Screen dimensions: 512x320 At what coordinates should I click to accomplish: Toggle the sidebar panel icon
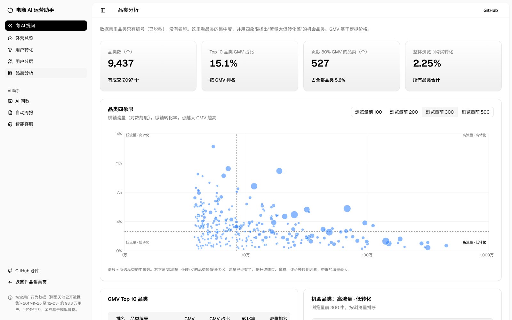[x=103, y=10]
